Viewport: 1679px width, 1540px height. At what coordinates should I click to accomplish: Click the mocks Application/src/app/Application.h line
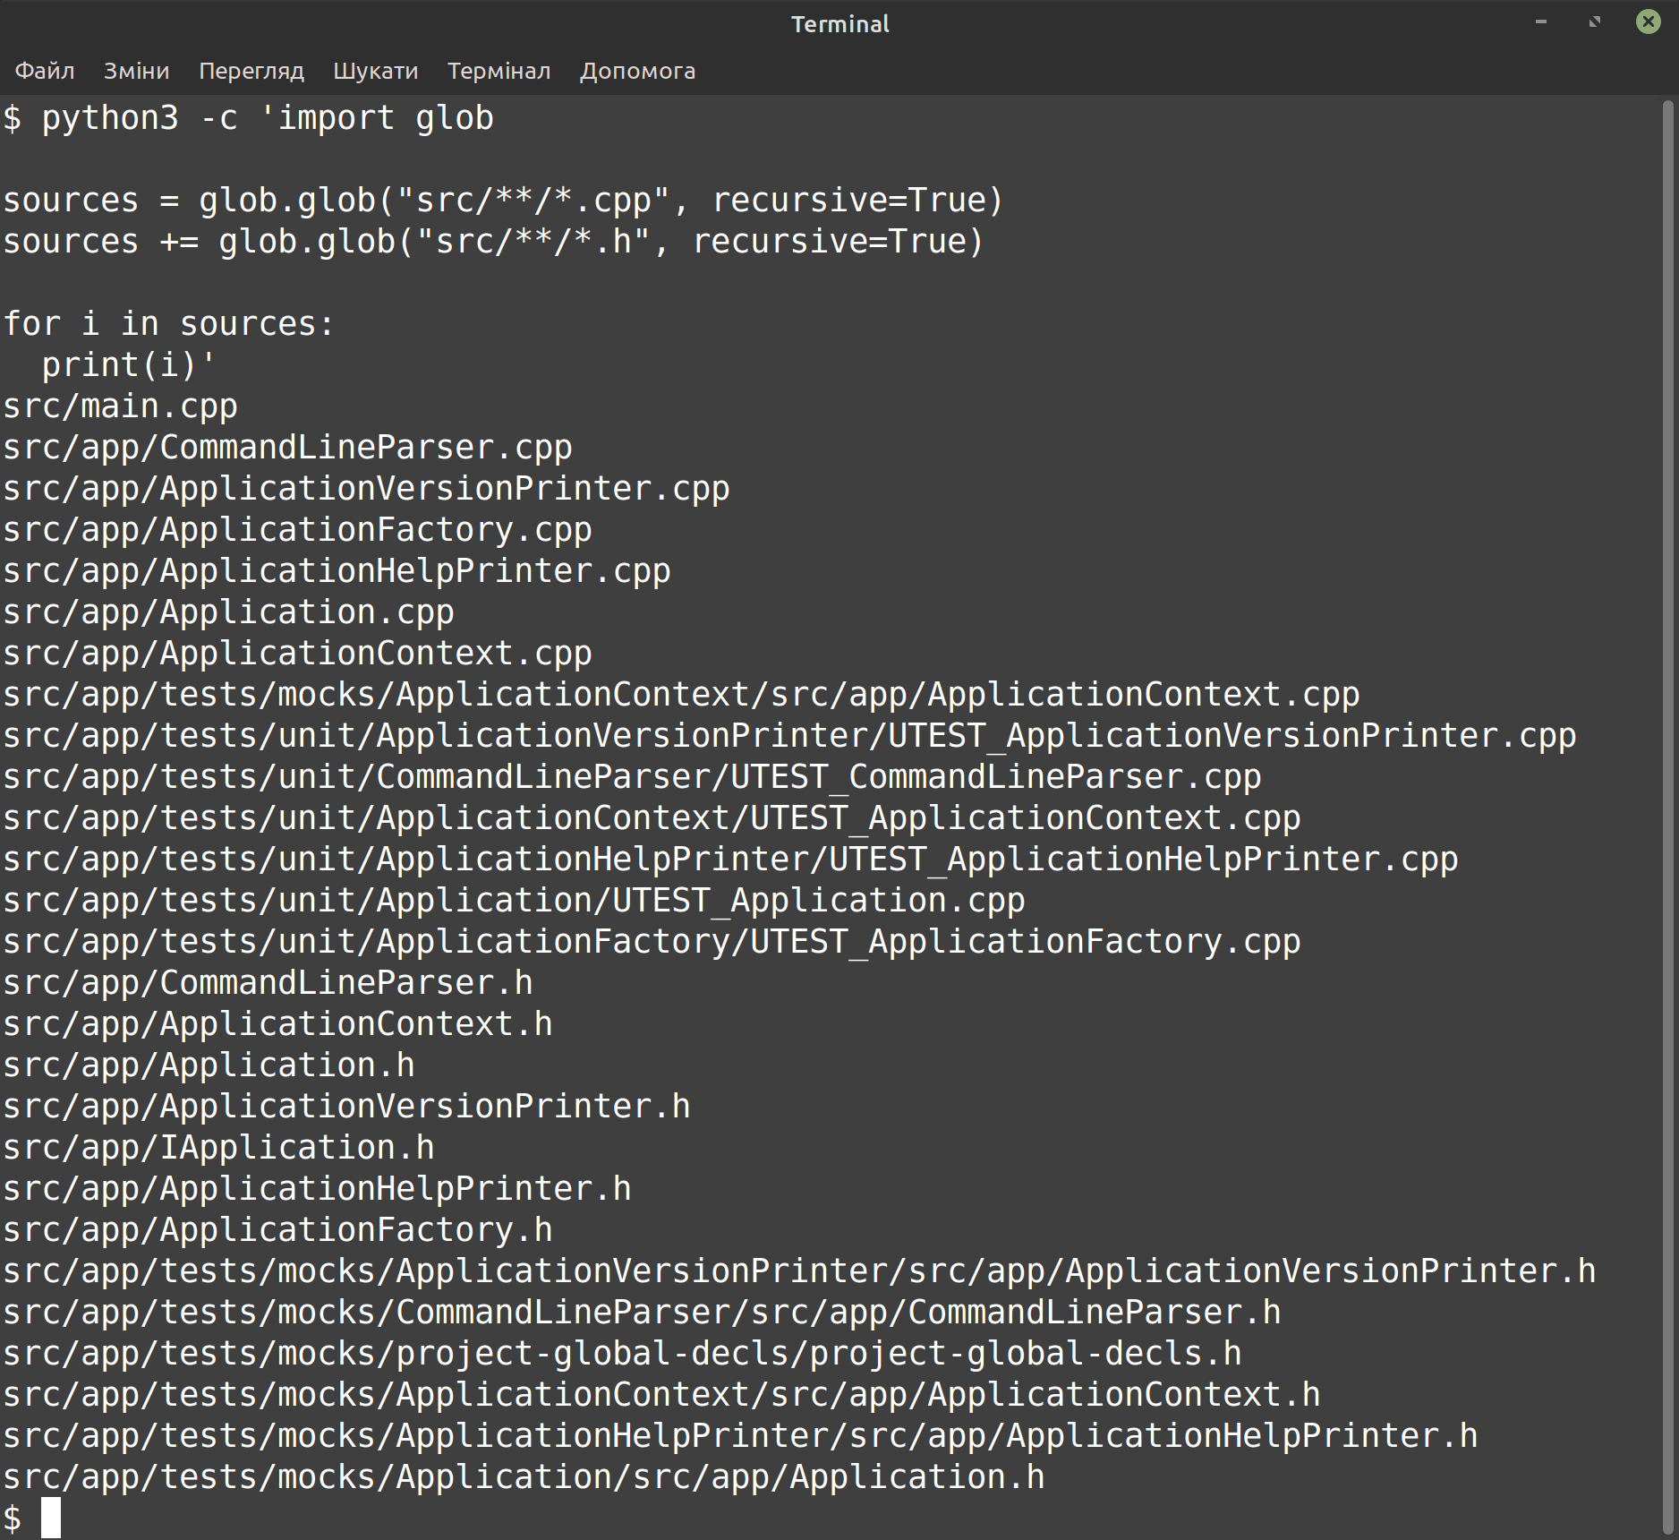click(524, 1477)
